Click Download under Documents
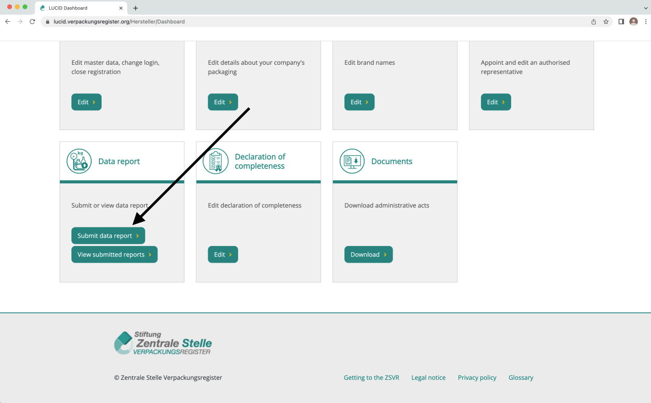651x403 pixels. point(368,254)
